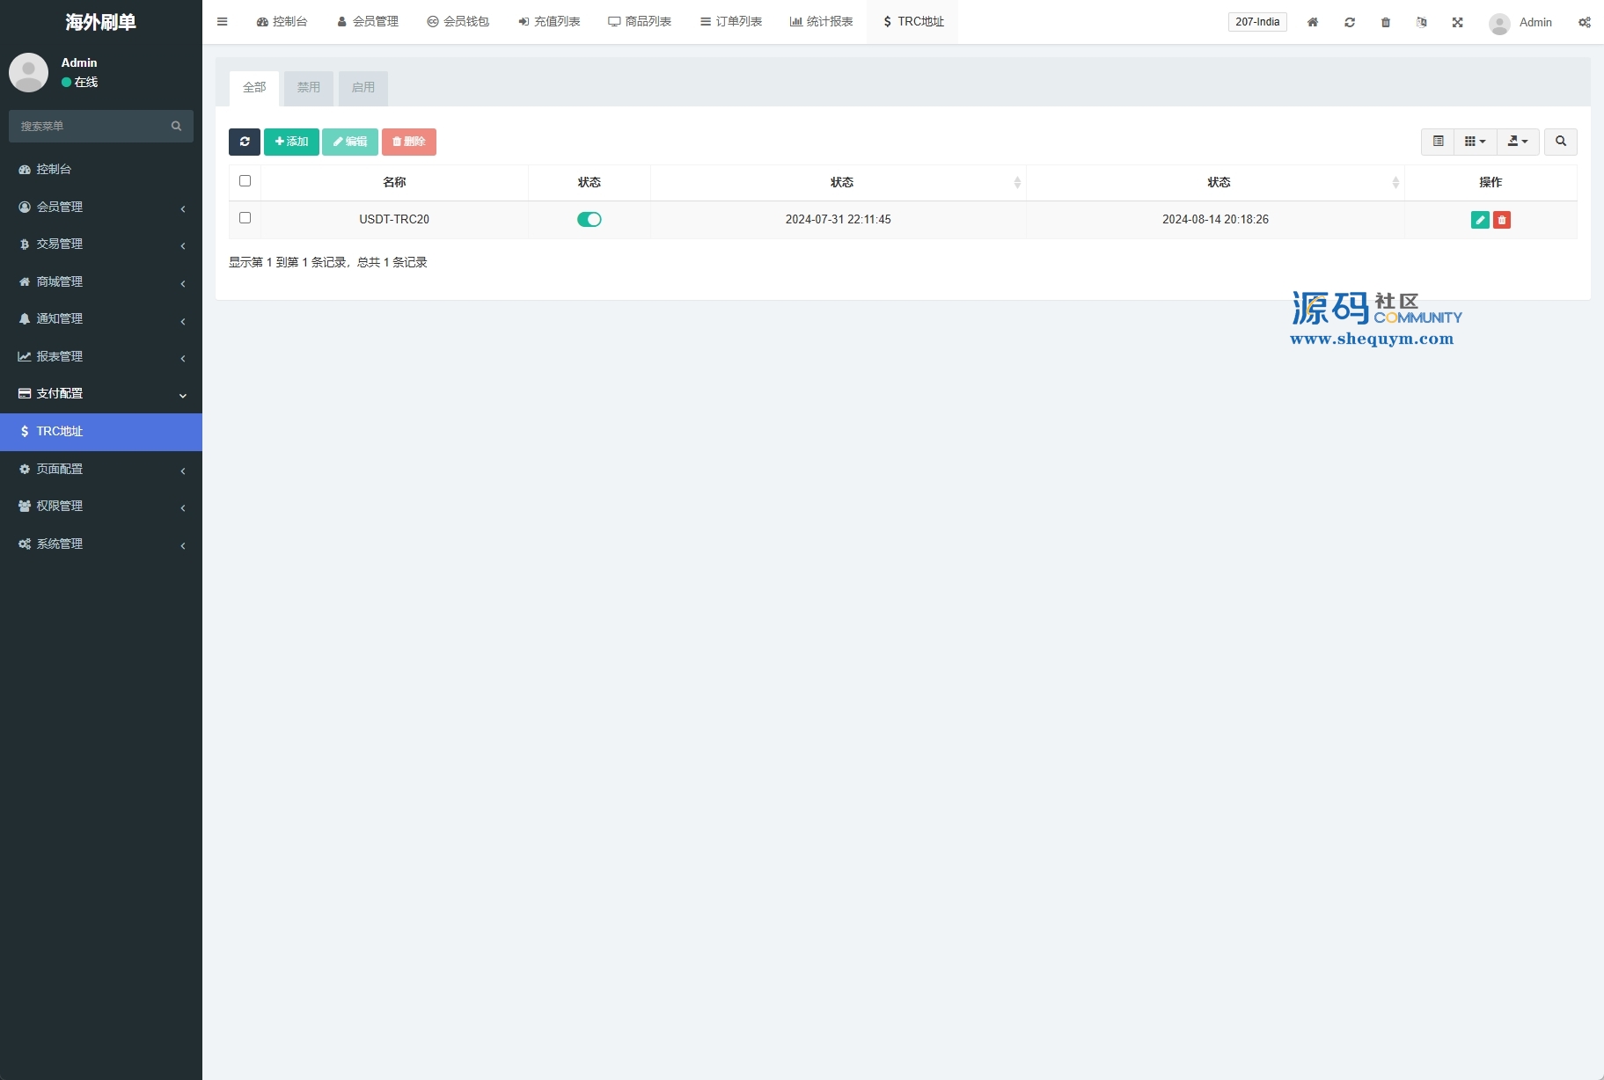Check the USDT-TRC20 row checkbox
1604x1080 pixels.
tap(245, 218)
